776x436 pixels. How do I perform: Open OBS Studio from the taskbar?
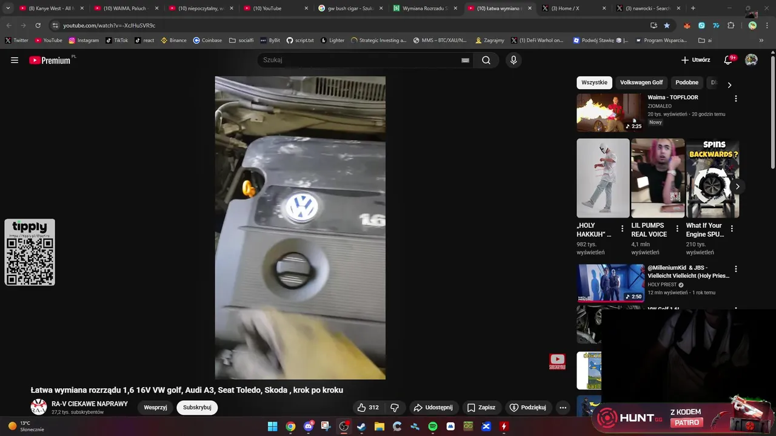344,426
